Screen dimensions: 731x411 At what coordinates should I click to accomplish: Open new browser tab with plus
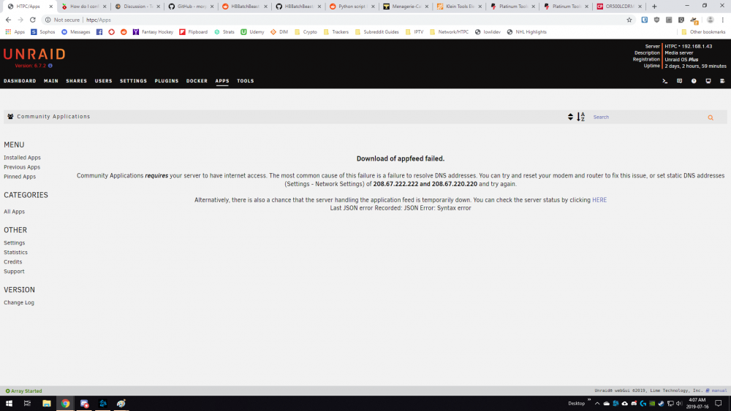point(654,7)
